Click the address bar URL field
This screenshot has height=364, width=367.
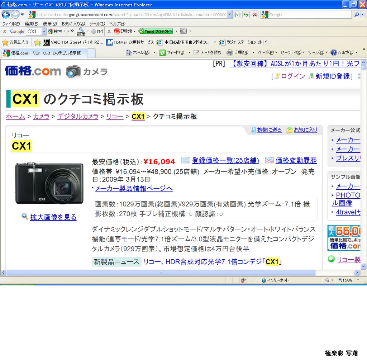pos(130,15)
